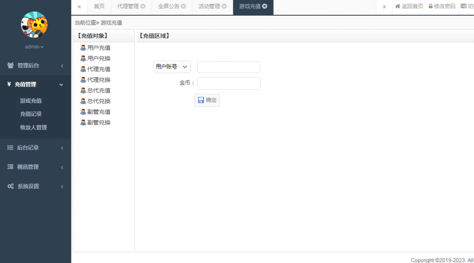Close the 代理管理 tab

143,6
